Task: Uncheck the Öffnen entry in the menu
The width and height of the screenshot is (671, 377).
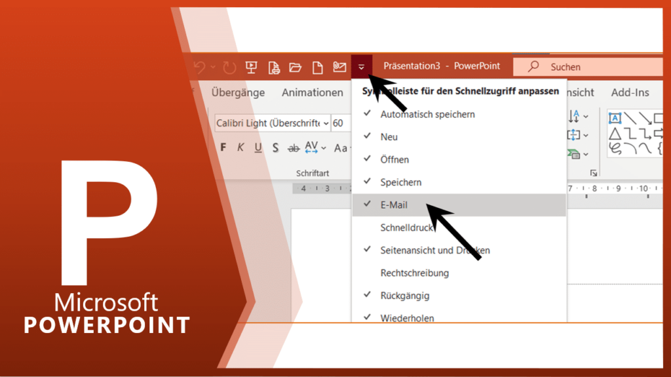Action: 459,160
